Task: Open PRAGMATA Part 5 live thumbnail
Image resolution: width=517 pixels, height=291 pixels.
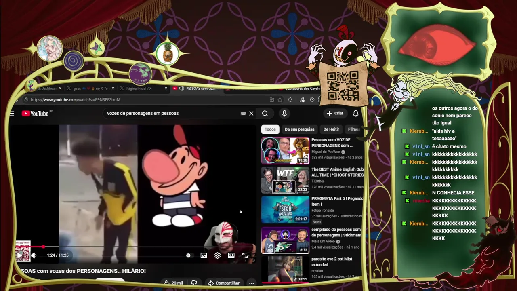Action: pos(285,209)
